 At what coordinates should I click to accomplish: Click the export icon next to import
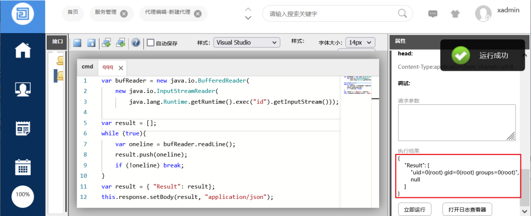click(121, 42)
